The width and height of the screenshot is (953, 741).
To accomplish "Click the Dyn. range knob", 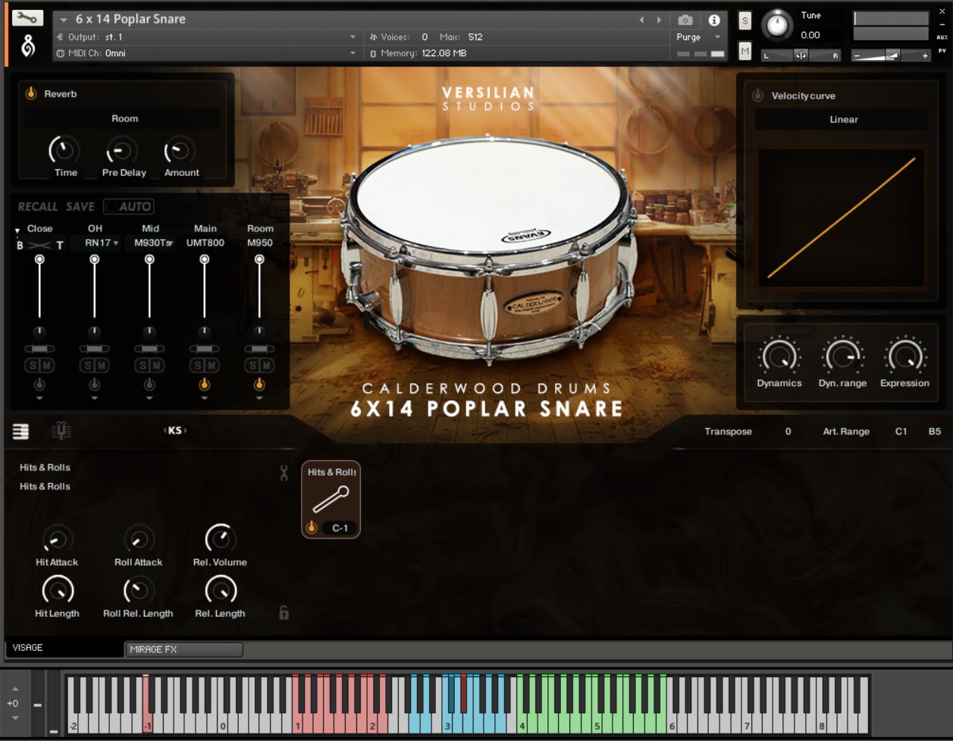I will coord(842,356).
